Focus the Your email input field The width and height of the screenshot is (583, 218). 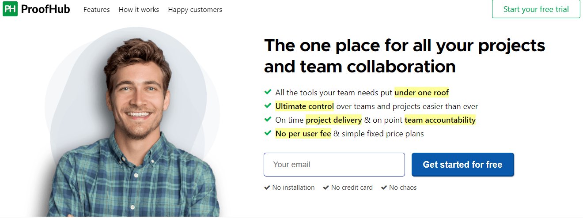[x=334, y=165]
